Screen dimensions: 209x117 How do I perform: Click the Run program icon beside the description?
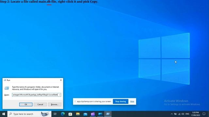point(7,88)
